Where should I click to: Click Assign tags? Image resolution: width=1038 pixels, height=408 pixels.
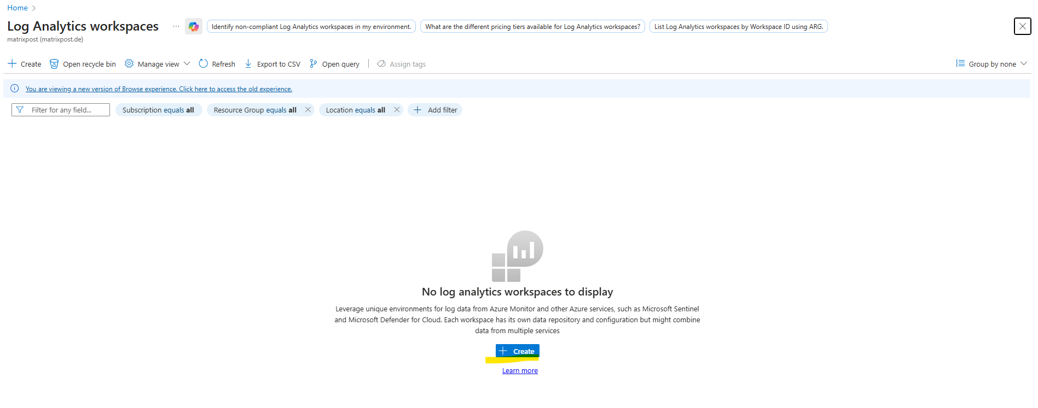[x=402, y=64]
